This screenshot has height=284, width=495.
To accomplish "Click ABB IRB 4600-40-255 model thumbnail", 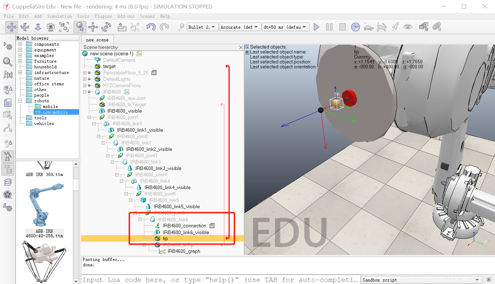I will pos(44,206).
